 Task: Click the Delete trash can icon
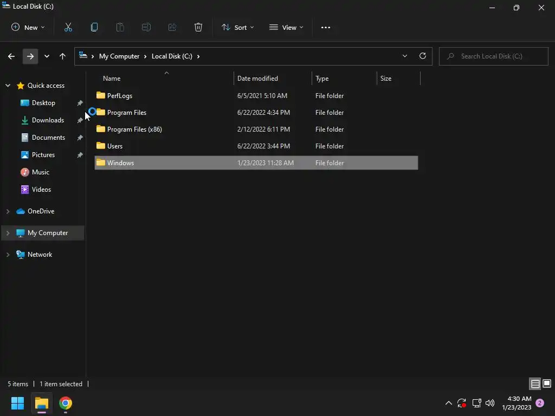[x=198, y=27]
